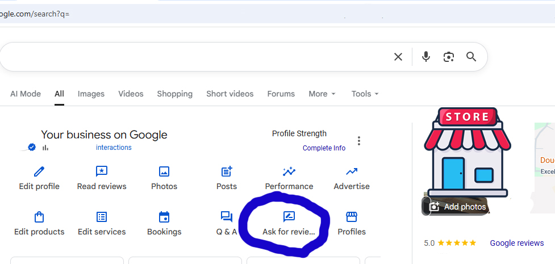Select the All results tab

[59, 94]
